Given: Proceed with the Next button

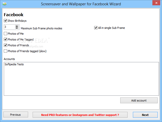Looking at the screenshot, I should (145, 115).
